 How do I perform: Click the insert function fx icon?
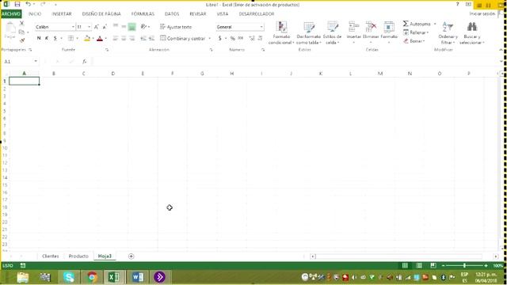tap(85, 62)
